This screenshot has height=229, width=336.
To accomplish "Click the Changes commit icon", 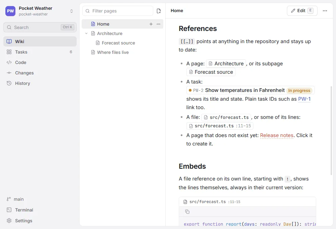I will (9, 73).
